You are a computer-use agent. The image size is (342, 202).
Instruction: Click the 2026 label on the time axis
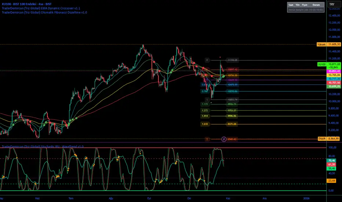coord(306,198)
